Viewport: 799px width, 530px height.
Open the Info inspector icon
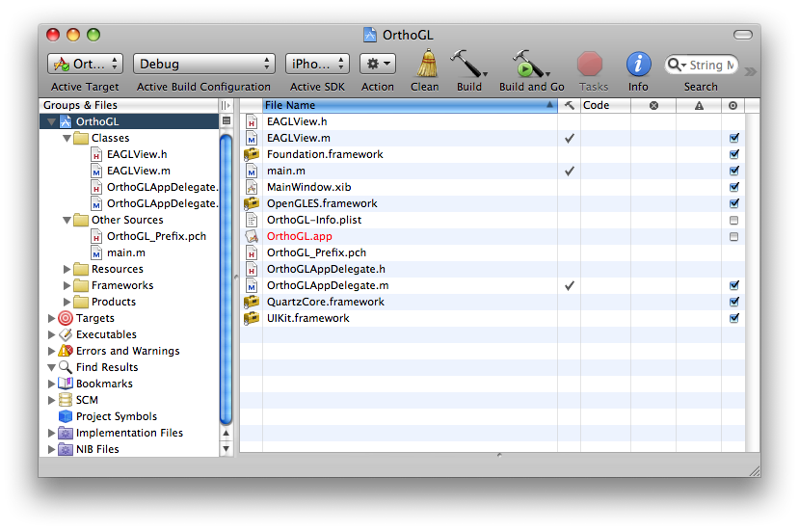638,65
